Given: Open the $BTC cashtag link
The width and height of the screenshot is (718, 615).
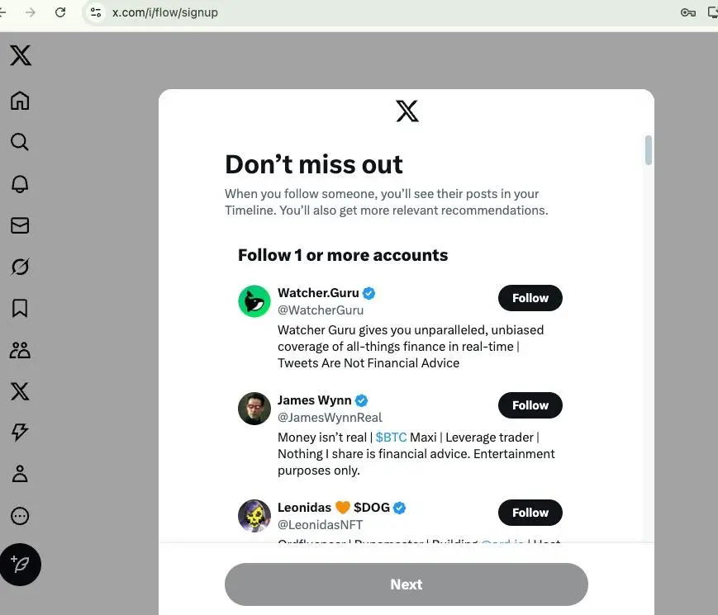Looking at the screenshot, I should tap(391, 438).
